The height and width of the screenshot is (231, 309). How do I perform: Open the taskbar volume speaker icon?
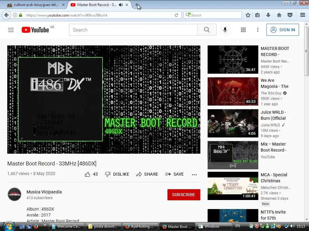tap(292, 226)
